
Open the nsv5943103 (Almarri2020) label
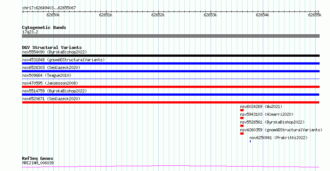coord(267,114)
